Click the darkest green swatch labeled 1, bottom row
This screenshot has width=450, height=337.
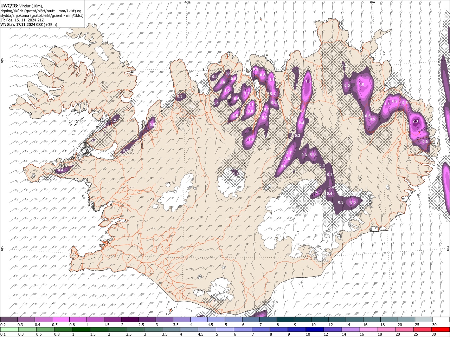tap(81, 329)
